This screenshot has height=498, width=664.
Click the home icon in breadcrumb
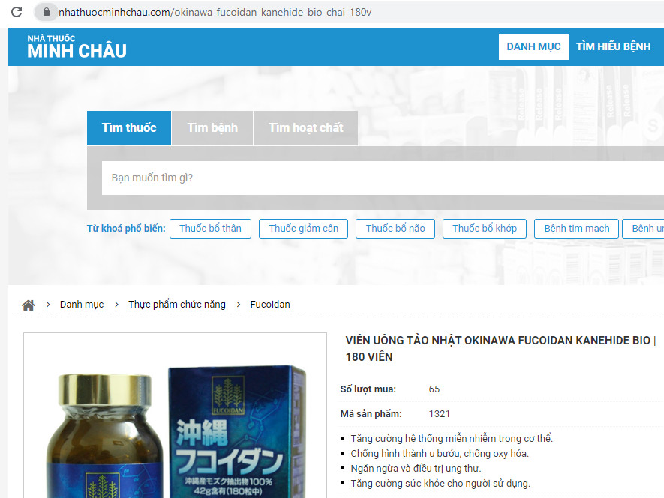coord(29,304)
